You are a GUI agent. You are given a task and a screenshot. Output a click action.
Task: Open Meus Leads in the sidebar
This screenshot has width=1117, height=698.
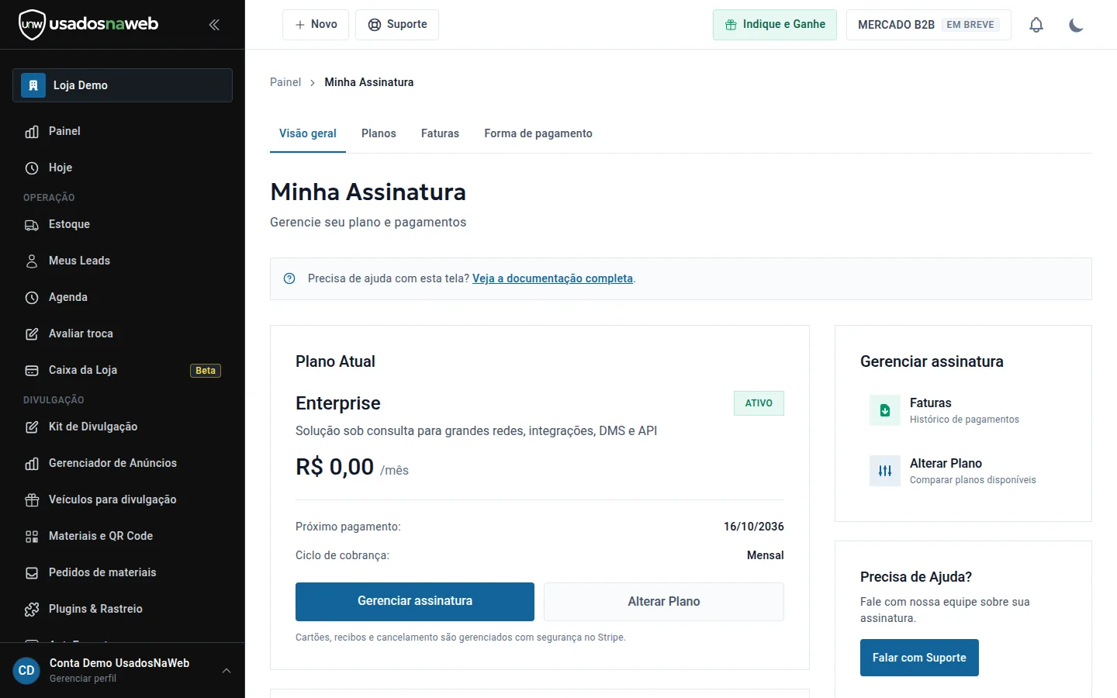(x=123, y=261)
